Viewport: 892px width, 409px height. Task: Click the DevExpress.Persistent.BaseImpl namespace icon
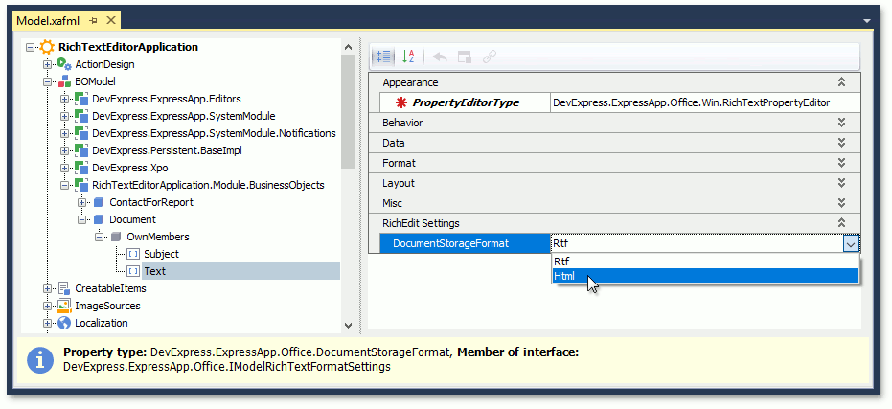pyautogui.click(x=81, y=150)
